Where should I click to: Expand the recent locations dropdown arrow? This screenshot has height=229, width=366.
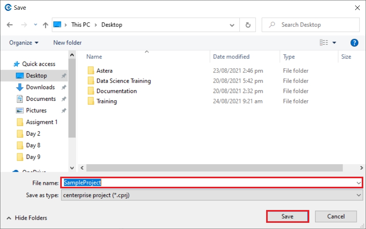coord(35,24)
